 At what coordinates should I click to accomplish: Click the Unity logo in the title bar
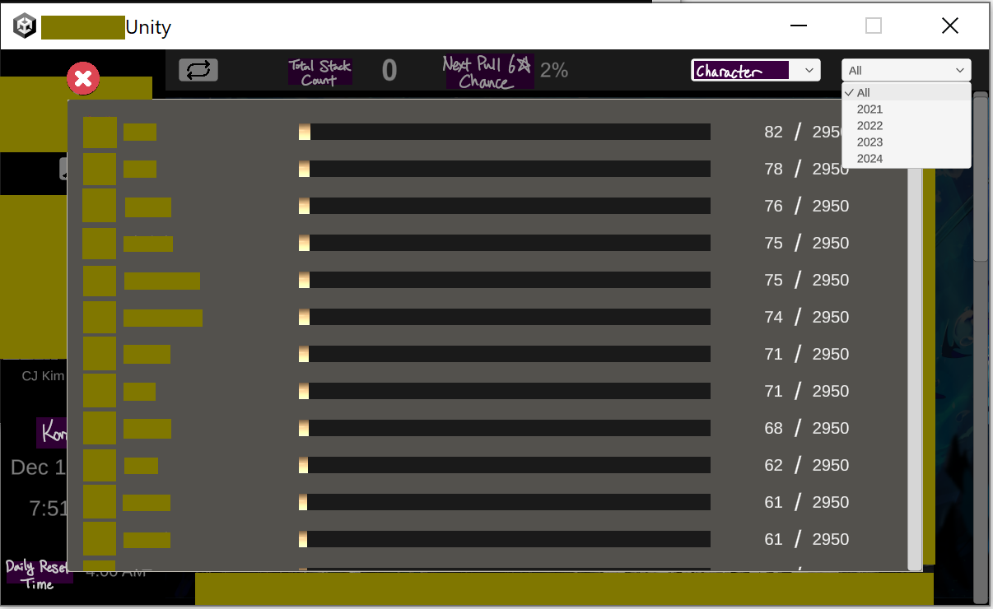point(25,26)
